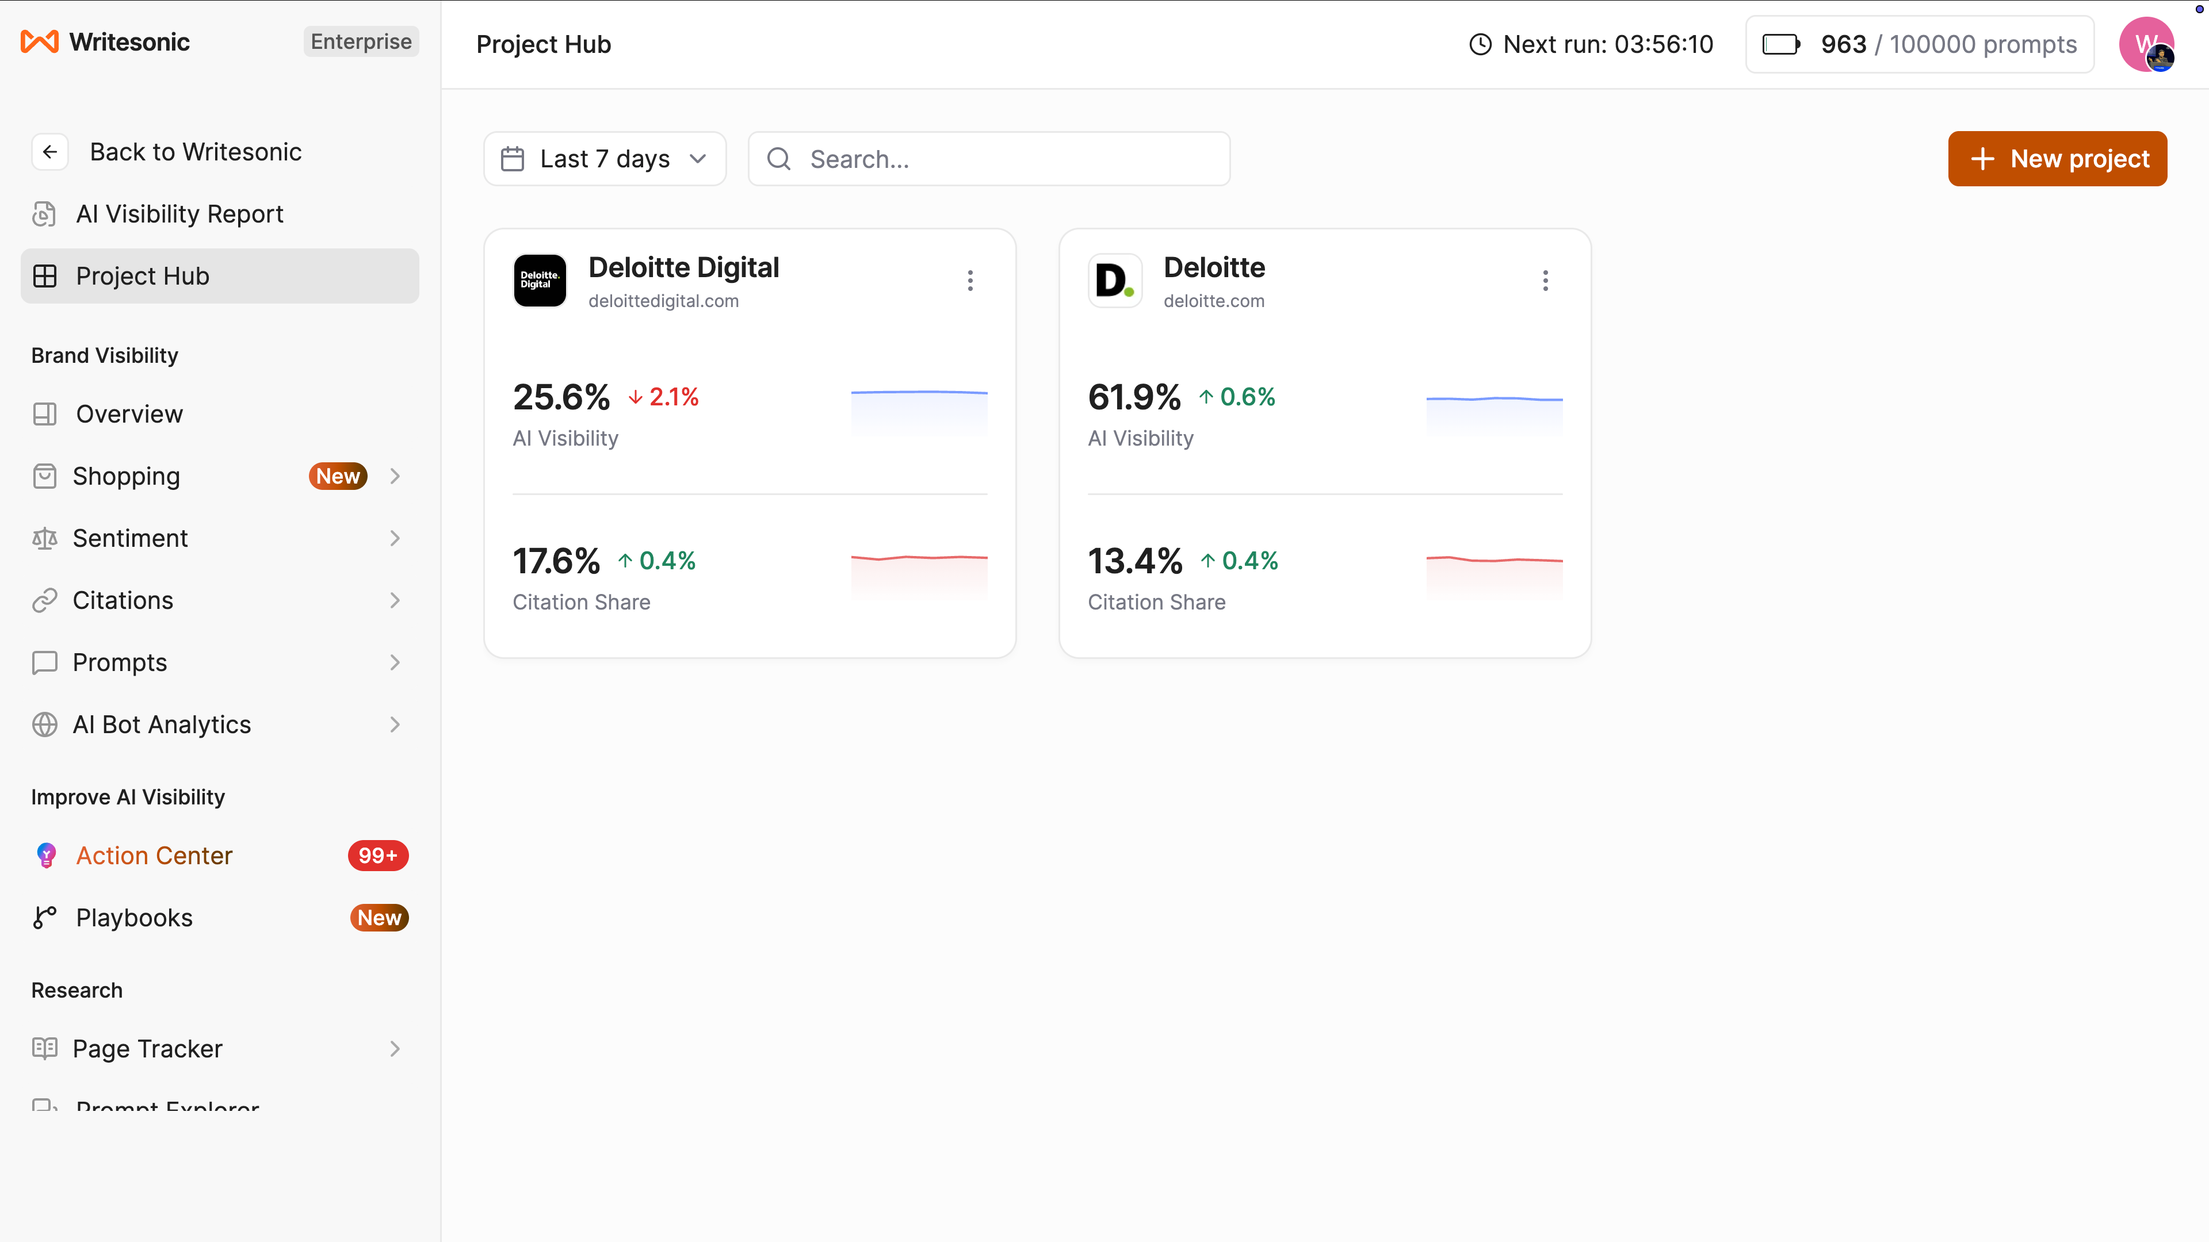Image resolution: width=2209 pixels, height=1242 pixels.
Task: Click the AI Bot Analytics globe icon
Action: 45,725
